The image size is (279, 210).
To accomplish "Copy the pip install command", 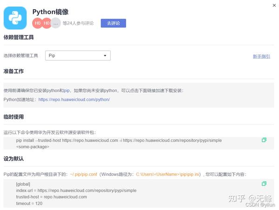I will 264,140.
